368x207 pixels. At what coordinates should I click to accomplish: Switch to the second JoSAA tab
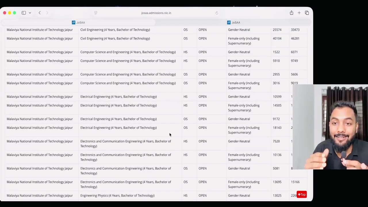click(233, 22)
